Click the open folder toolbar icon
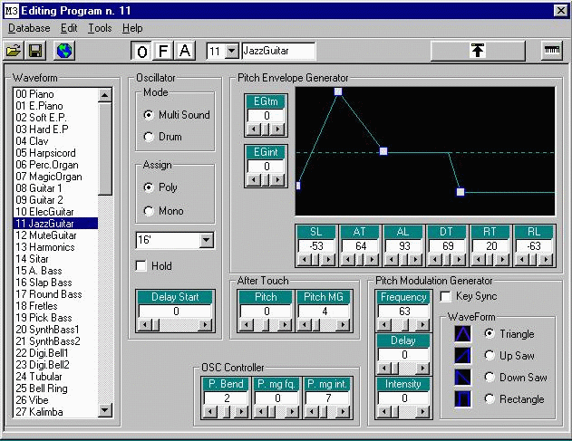Screen dimensions: 572x441 (15, 52)
